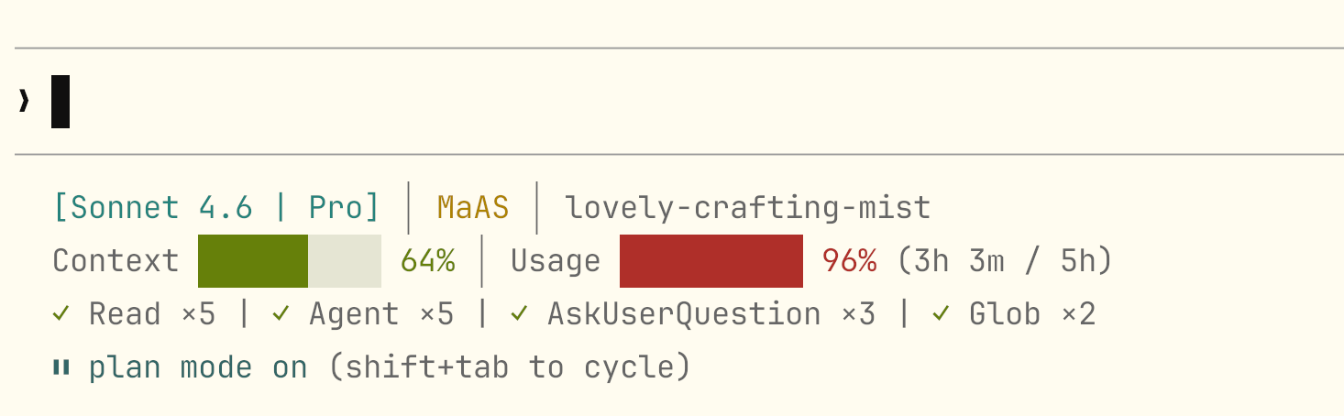Click the shift+tab to cycle hint
1344x416 pixels.
509,368
